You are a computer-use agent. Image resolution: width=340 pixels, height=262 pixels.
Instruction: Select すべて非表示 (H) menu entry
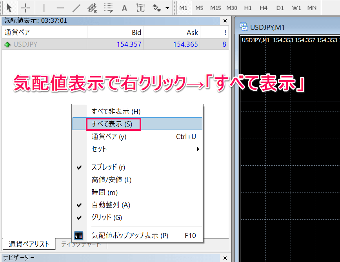[x=116, y=112]
